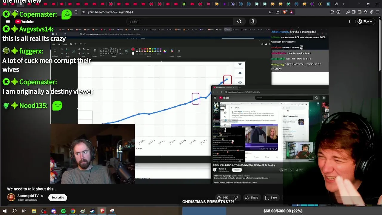Click the Asmongold TV channel avatar

pos(11,197)
